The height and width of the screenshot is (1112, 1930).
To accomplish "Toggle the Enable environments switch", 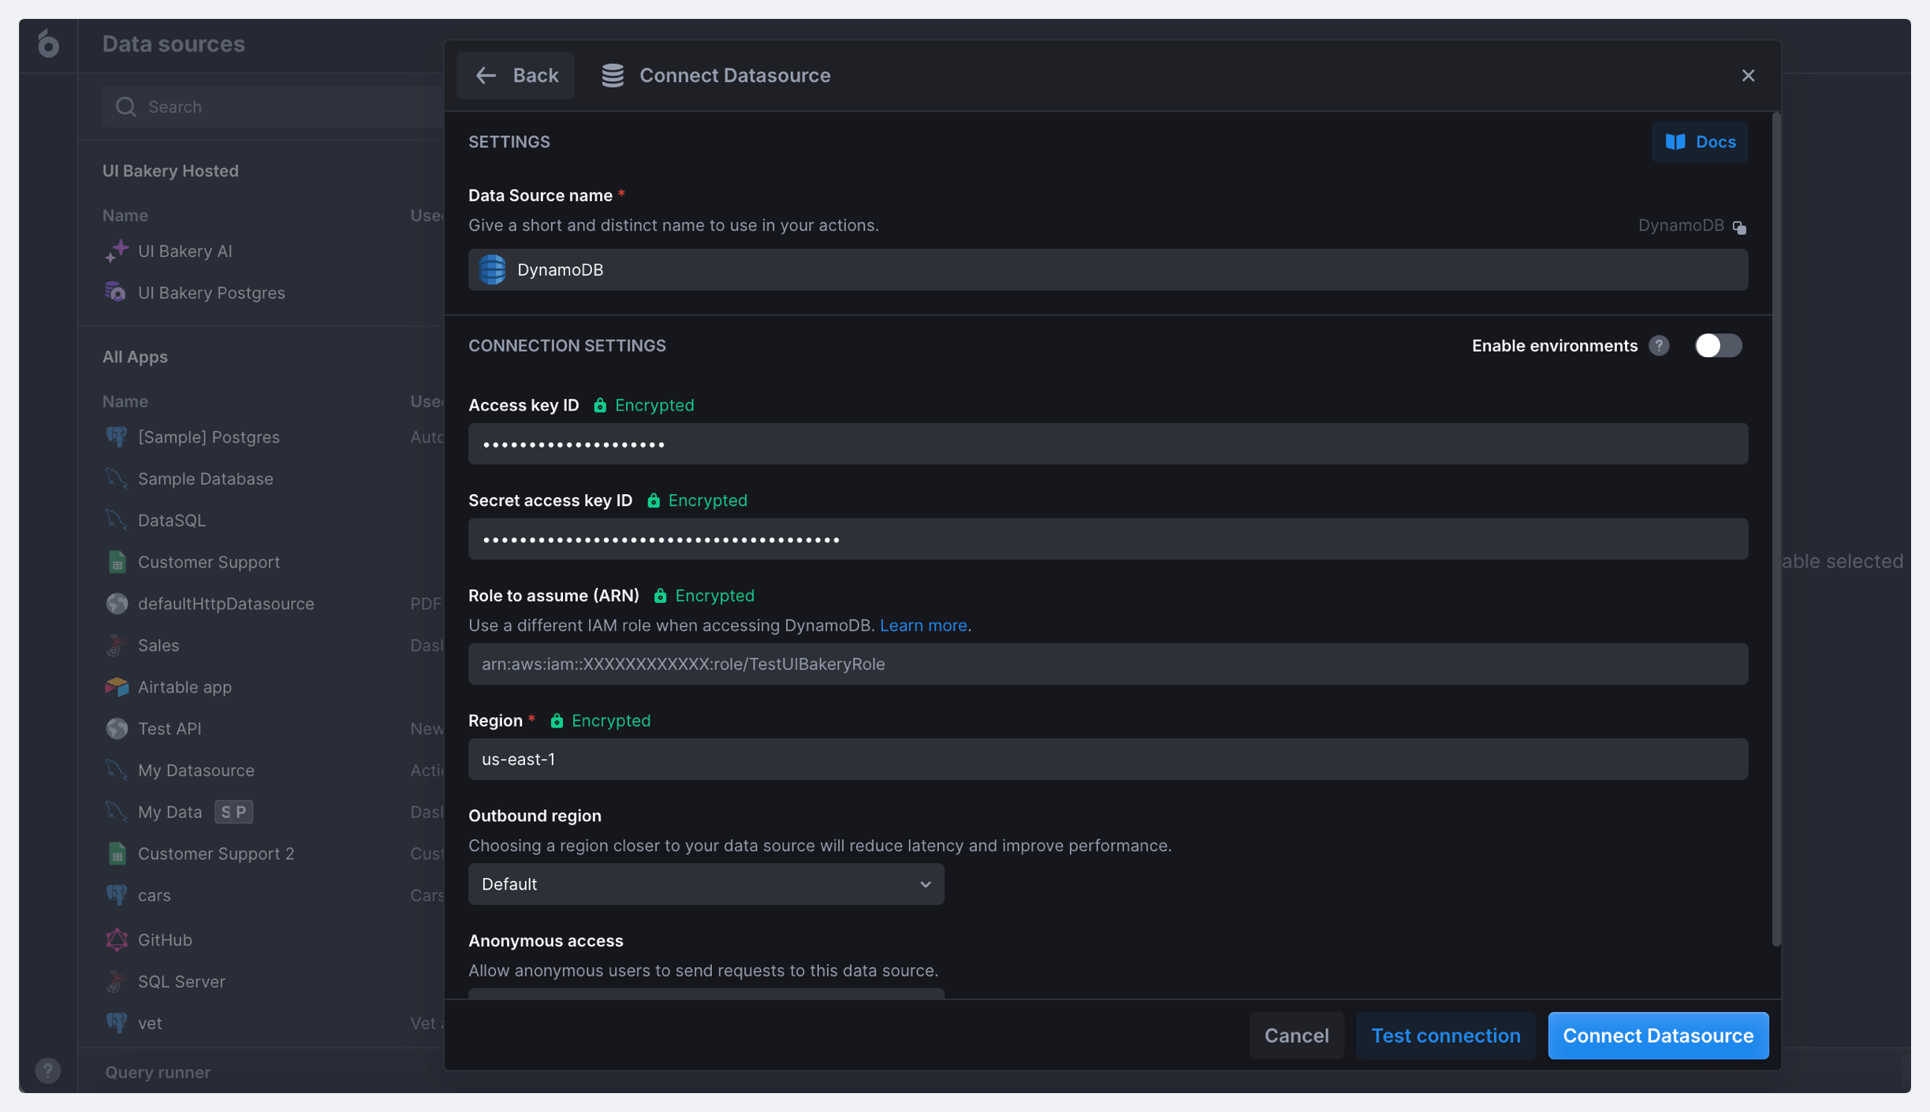I will pos(1718,346).
